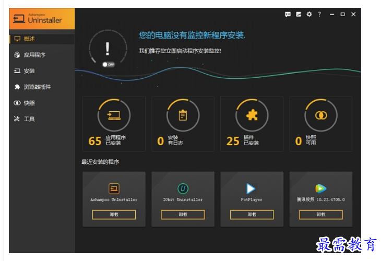Click the 您的电脑没有监控新程序安装 headline
381x261 pixels.
pos(192,35)
